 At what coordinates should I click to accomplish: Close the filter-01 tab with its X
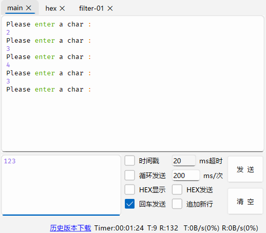click(110, 9)
